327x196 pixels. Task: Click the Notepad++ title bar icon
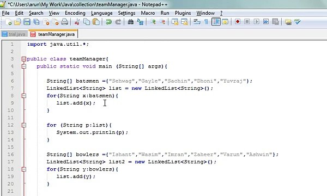pos(3,4)
